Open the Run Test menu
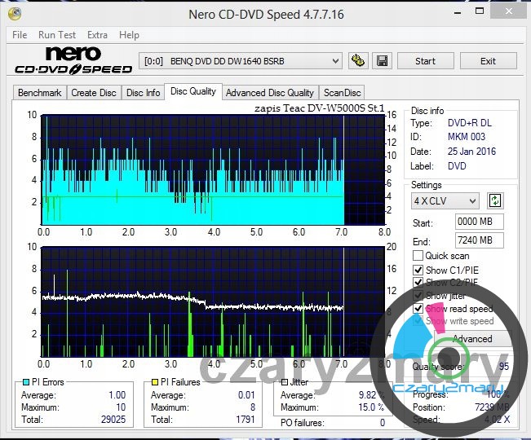Image resolution: width=531 pixels, height=440 pixels. (x=57, y=35)
